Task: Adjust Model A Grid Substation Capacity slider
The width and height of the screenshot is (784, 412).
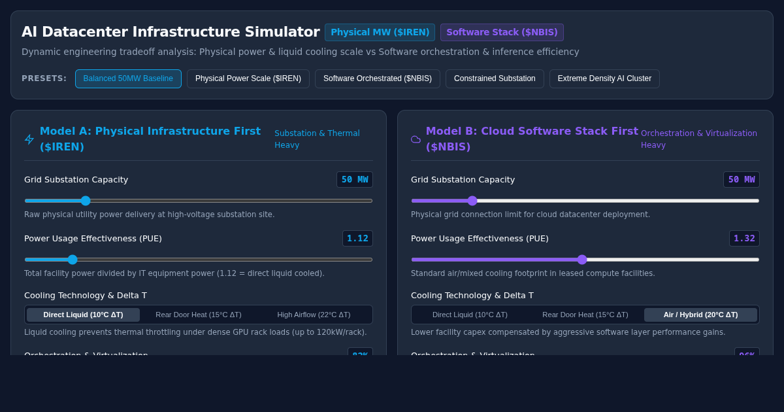Action: click(199, 201)
